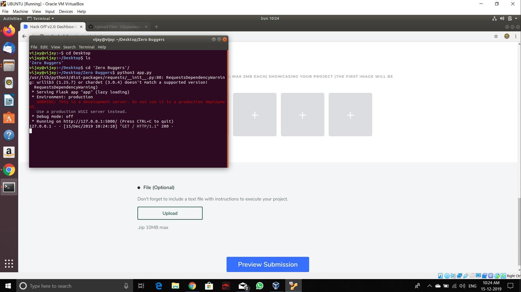
Task: Select VirtualBox cube icon in taskbar
Action: [276, 286]
